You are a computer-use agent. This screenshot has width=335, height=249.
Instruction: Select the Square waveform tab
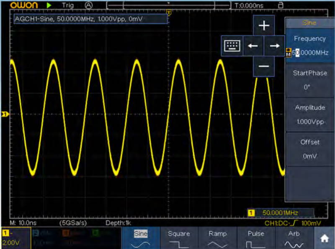coord(179,238)
